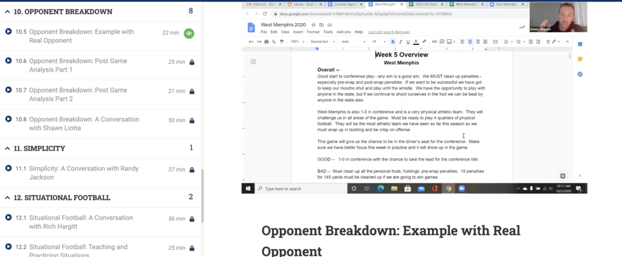
Task: Click the Zoom app icon in Windows taskbar
Action: click(462, 189)
